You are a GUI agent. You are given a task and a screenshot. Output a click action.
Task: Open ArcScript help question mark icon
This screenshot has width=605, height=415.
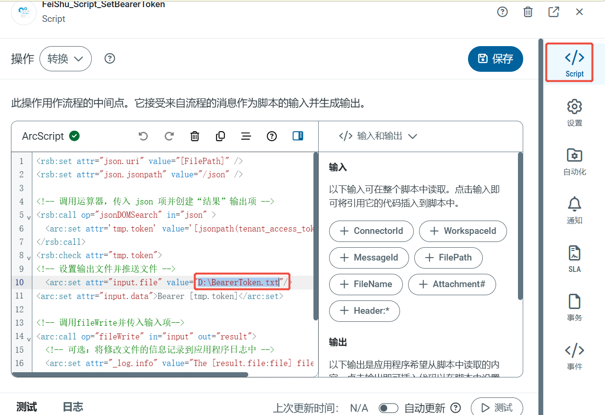pyautogui.click(x=272, y=136)
